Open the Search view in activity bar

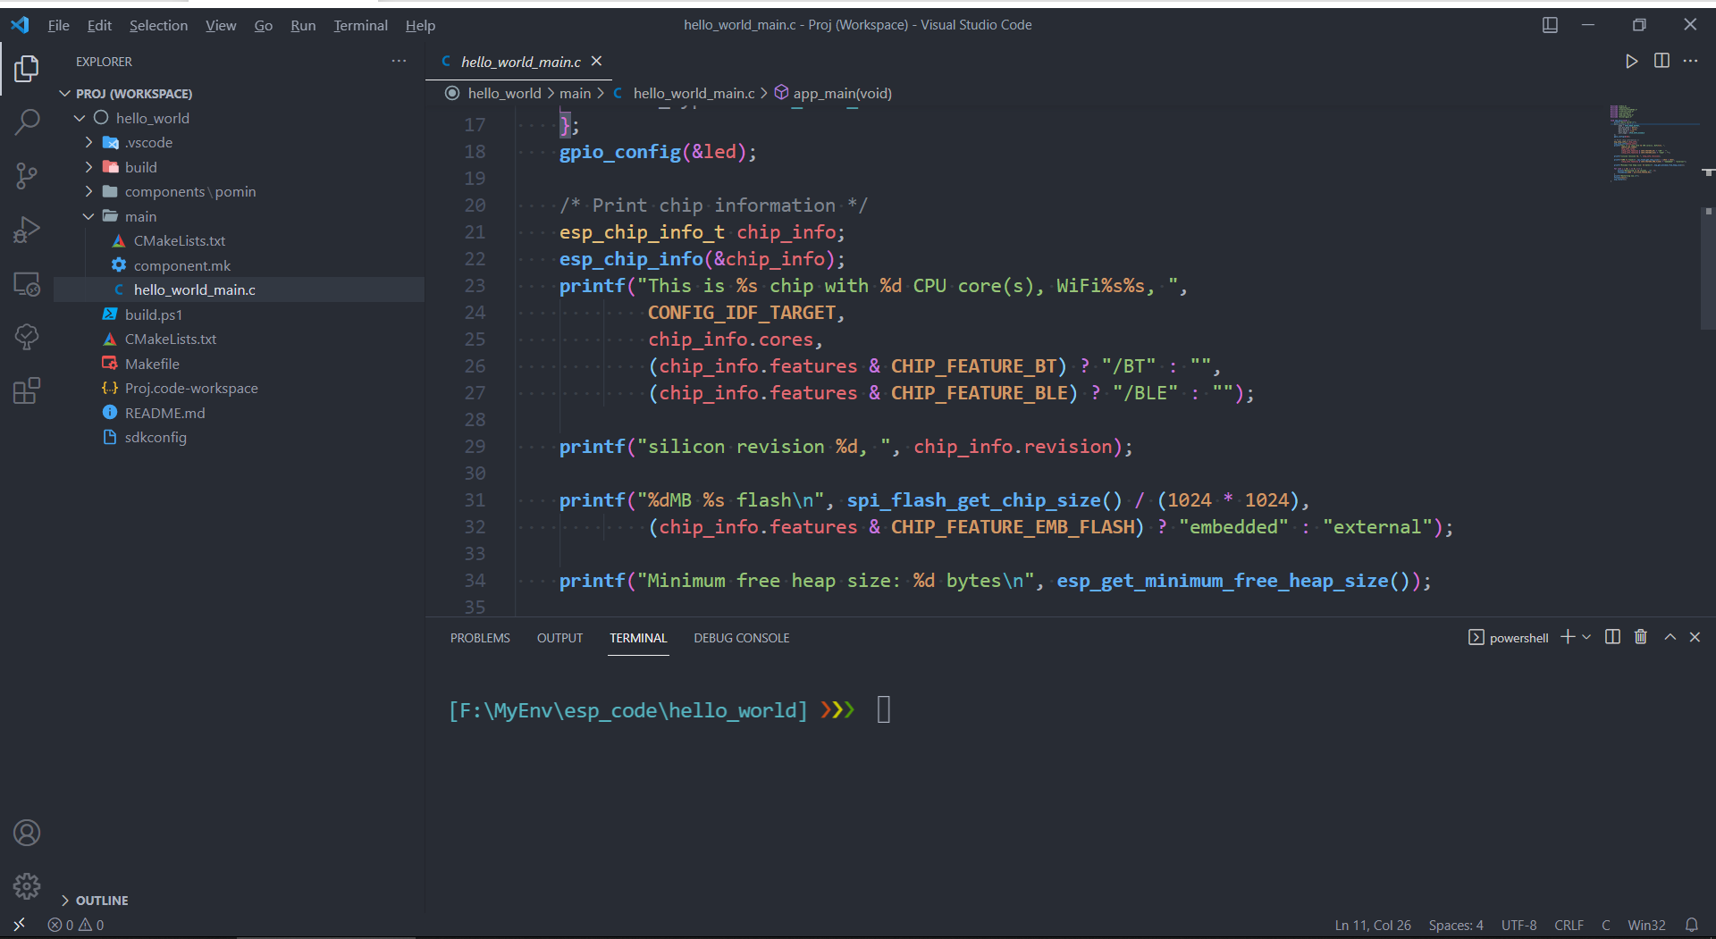click(x=27, y=122)
